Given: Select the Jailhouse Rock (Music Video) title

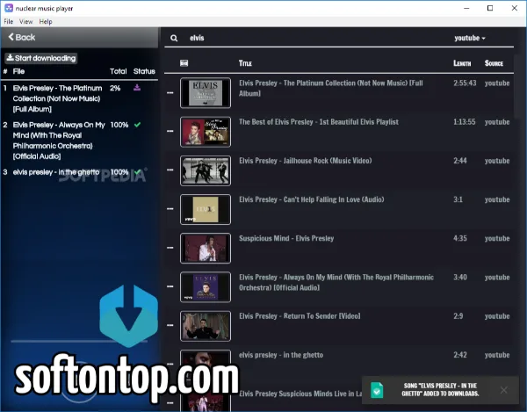Looking at the screenshot, I should tap(305, 161).
